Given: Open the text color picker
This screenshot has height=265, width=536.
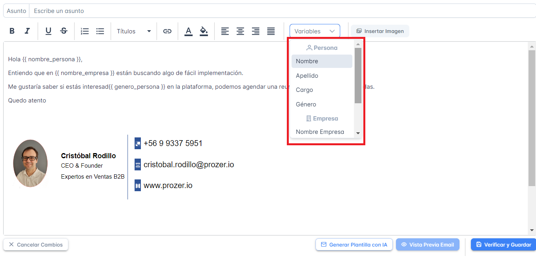Looking at the screenshot, I should pos(188,31).
